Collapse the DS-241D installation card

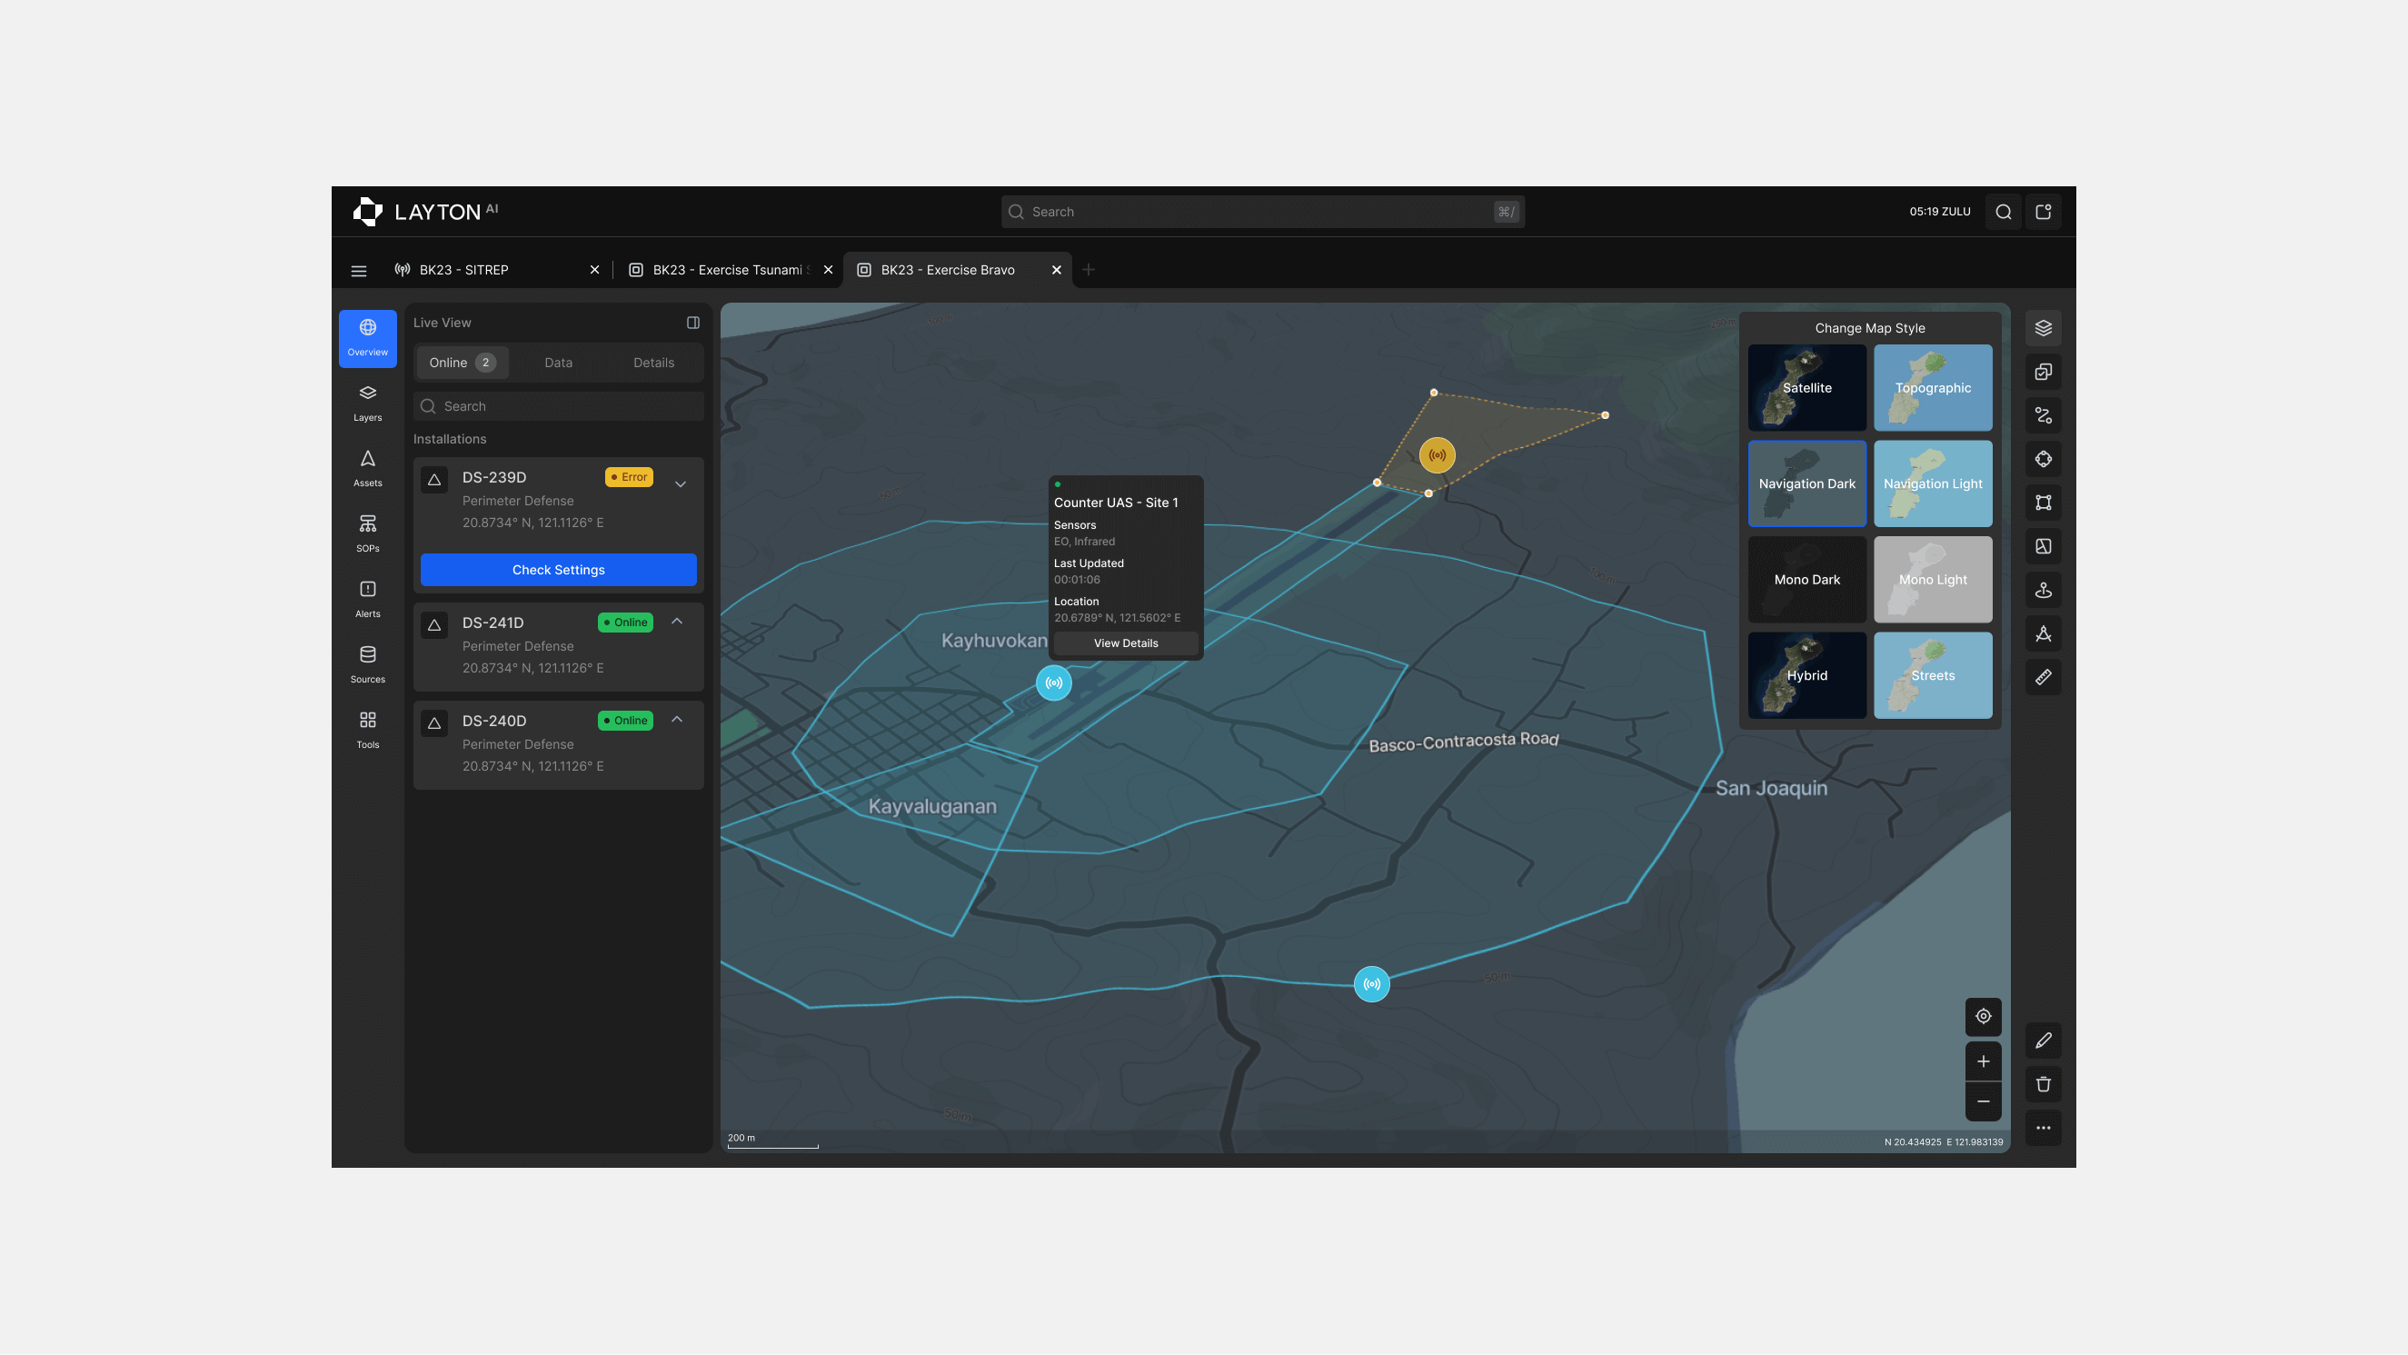click(x=677, y=621)
